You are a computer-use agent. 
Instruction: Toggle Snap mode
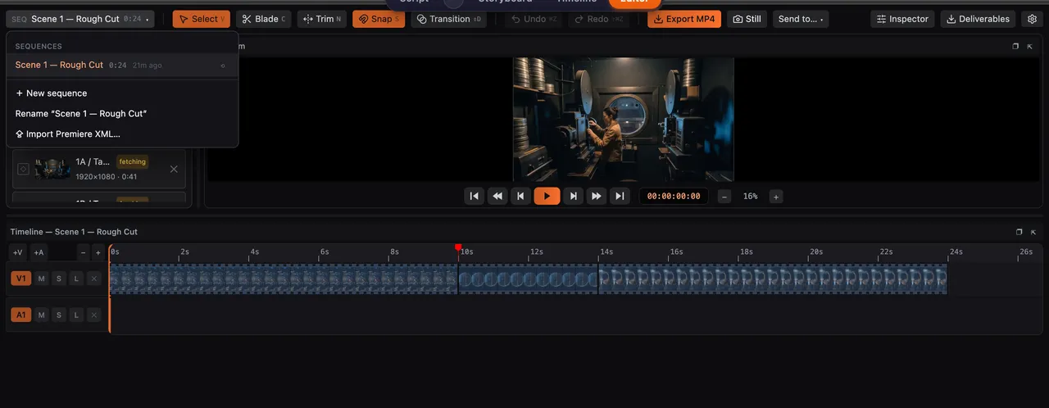coord(379,19)
